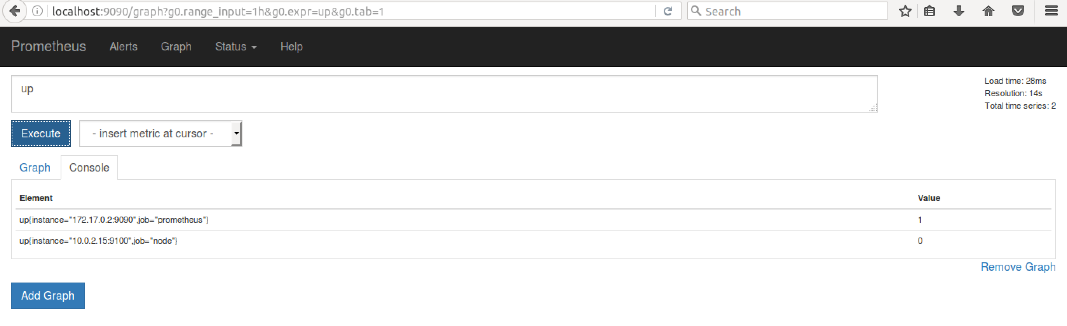The height and width of the screenshot is (326, 1067).
Task: Open browser hamburger menu
Action: 1051,11
